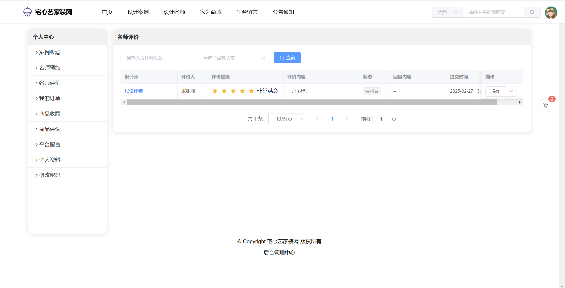Go to previous page arrow in pagination
Viewport: 565px width, 288px height.
[317, 119]
